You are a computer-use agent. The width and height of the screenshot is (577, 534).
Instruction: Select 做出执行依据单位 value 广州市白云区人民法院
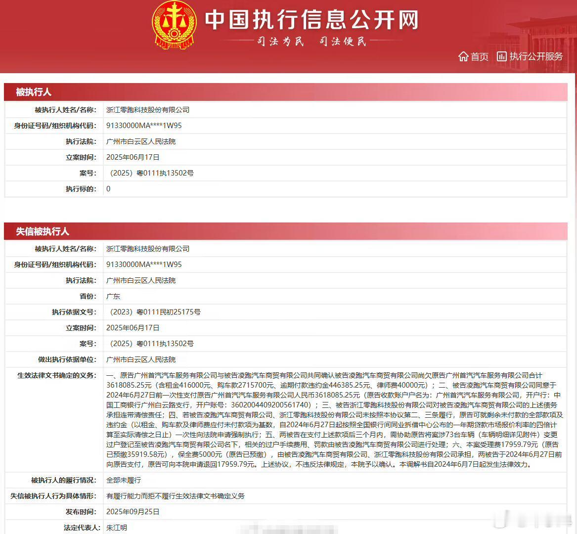pyautogui.click(x=141, y=359)
